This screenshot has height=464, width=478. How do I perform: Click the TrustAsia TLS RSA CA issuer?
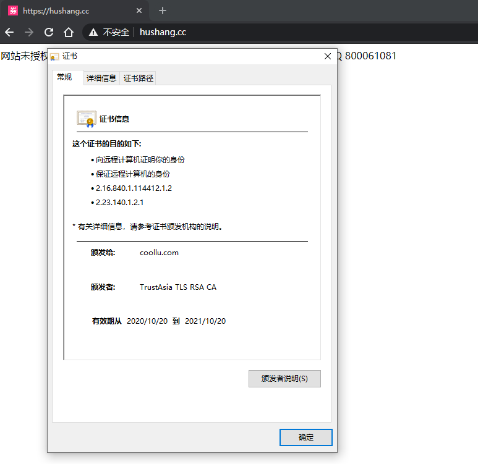pyautogui.click(x=178, y=287)
